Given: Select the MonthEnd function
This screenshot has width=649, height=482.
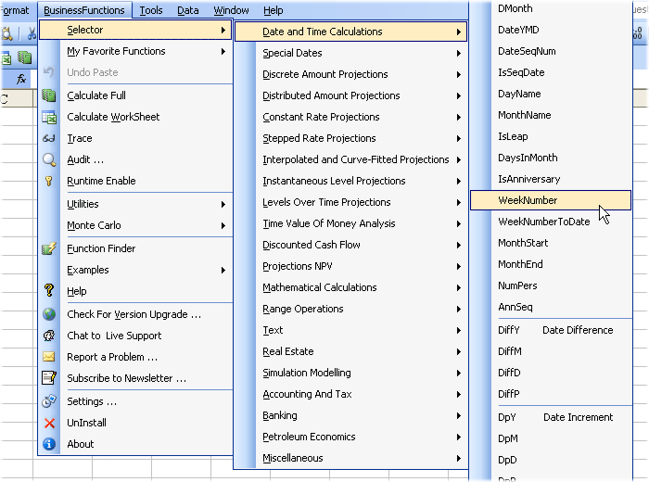Looking at the screenshot, I should point(551,264).
